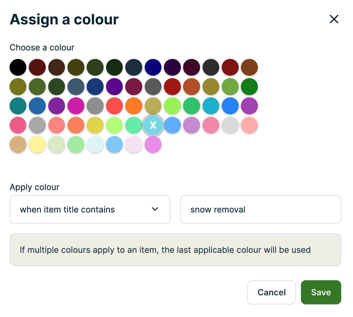
Task: Pick the salmon pink swatch in fourth row
Action: pos(56,125)
